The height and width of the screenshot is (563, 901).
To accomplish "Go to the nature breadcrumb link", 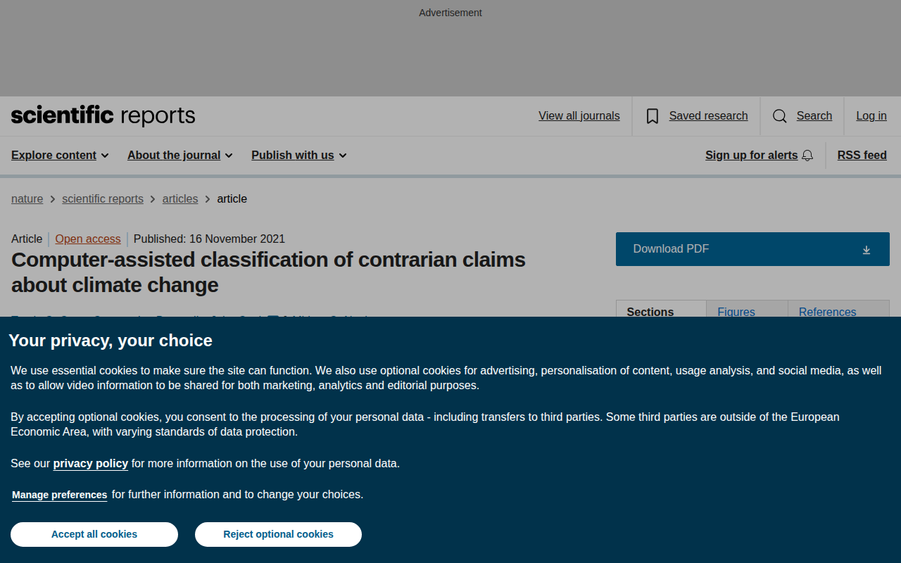I will pos(27,199).
